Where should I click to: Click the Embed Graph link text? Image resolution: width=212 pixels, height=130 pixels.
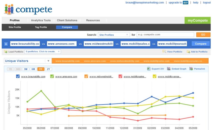[179, 69]
